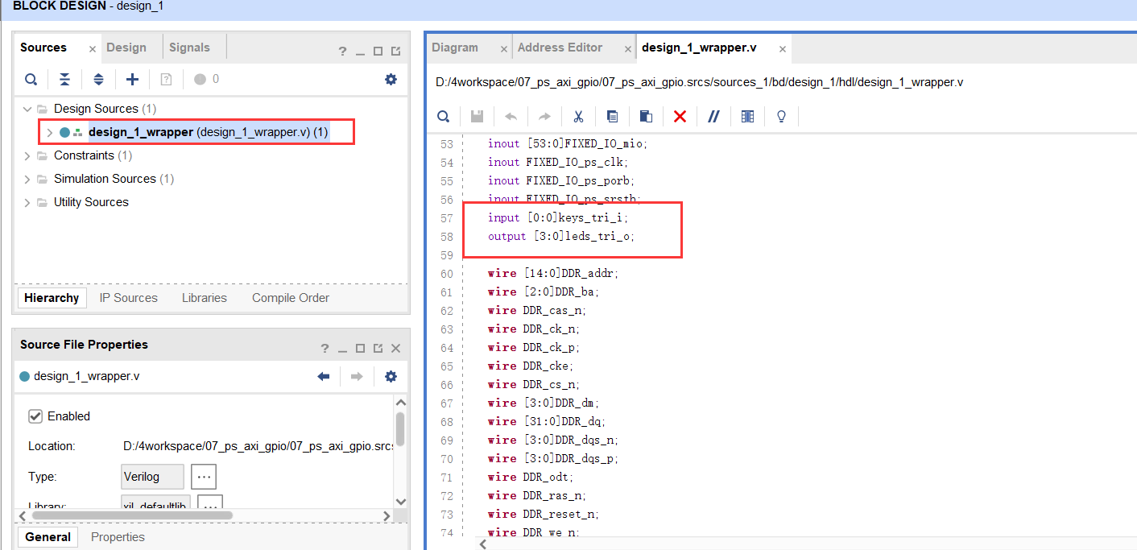Select the General tab at bottom
The image size is (1137, 550).
coord(48,537)
